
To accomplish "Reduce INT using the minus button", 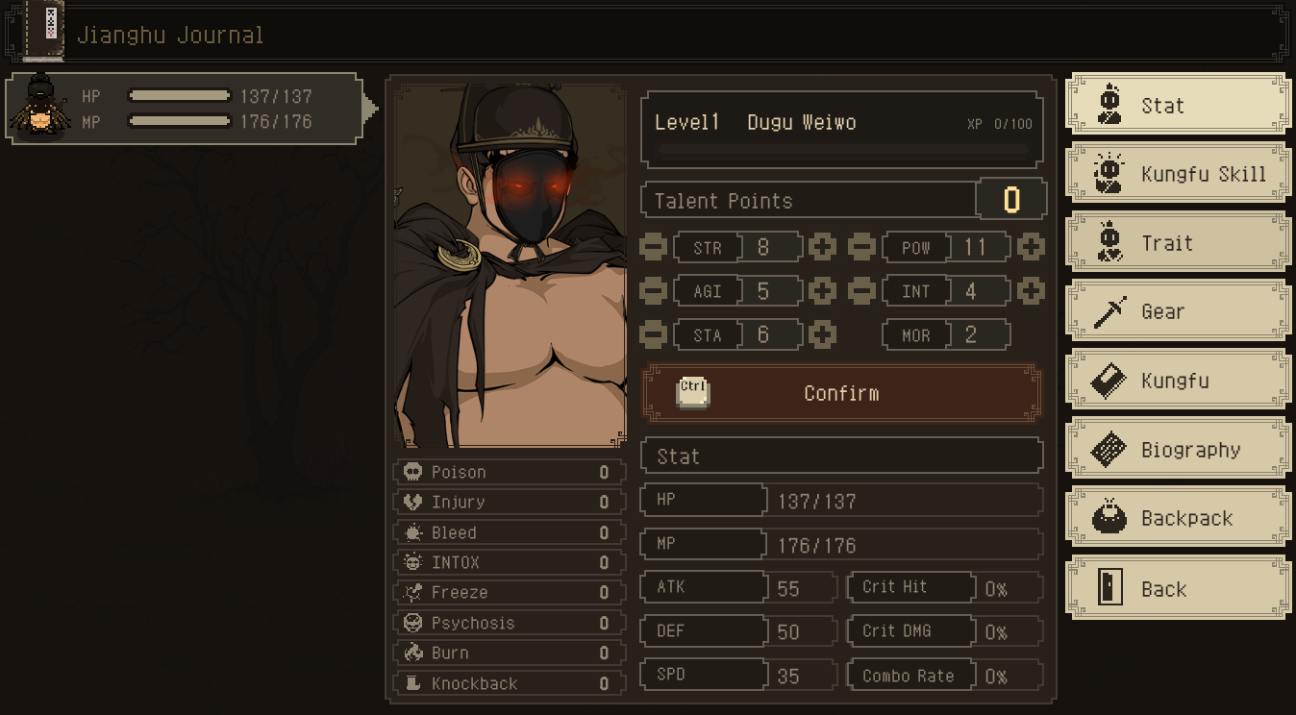I will tap(862, 290).
